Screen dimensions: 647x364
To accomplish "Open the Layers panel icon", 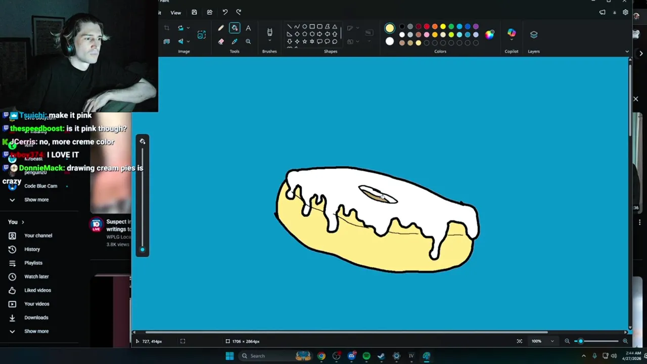I will click(x=534, y=34).
